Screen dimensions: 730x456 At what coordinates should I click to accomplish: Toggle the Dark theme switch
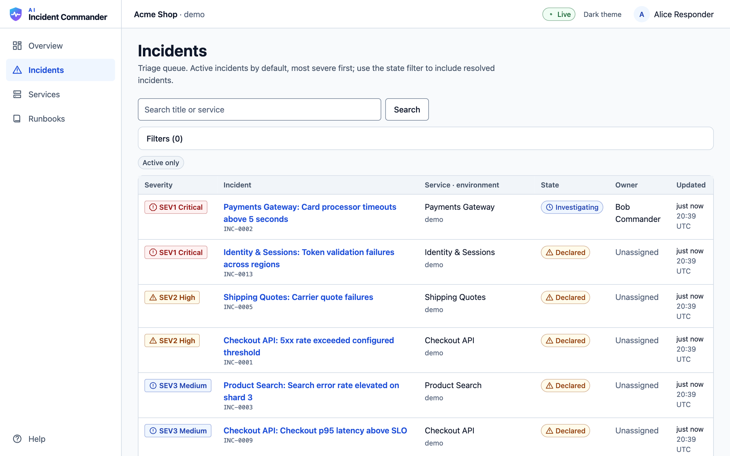point(602,14)
